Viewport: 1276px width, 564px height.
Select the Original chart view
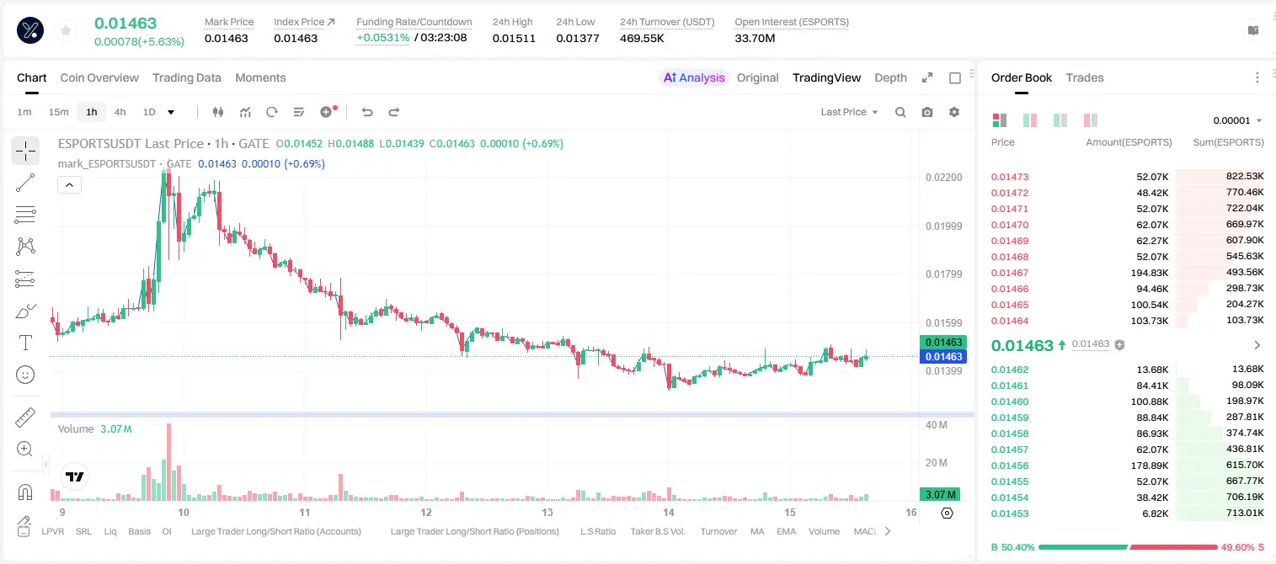point(758,77)
